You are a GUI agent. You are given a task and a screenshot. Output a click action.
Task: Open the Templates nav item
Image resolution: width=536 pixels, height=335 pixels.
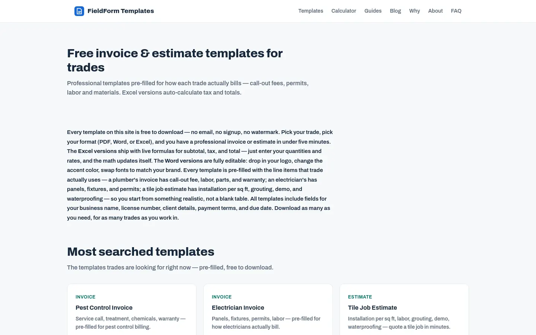[x=310, y=11]
